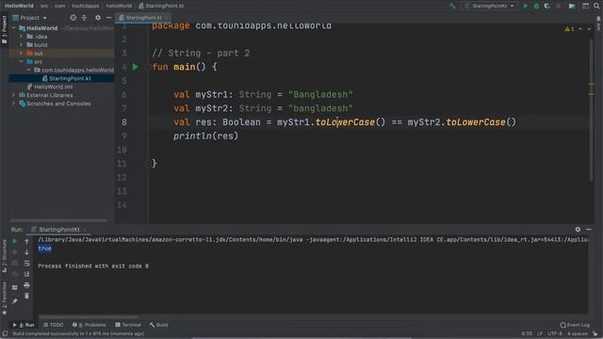Click the Project vertical tool window tab
Viewport: 603px width, 339px height.
point(4,30)
